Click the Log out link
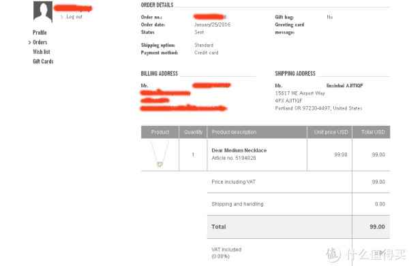The width and height of the screenshot is (409, 266). click(74, 16)
